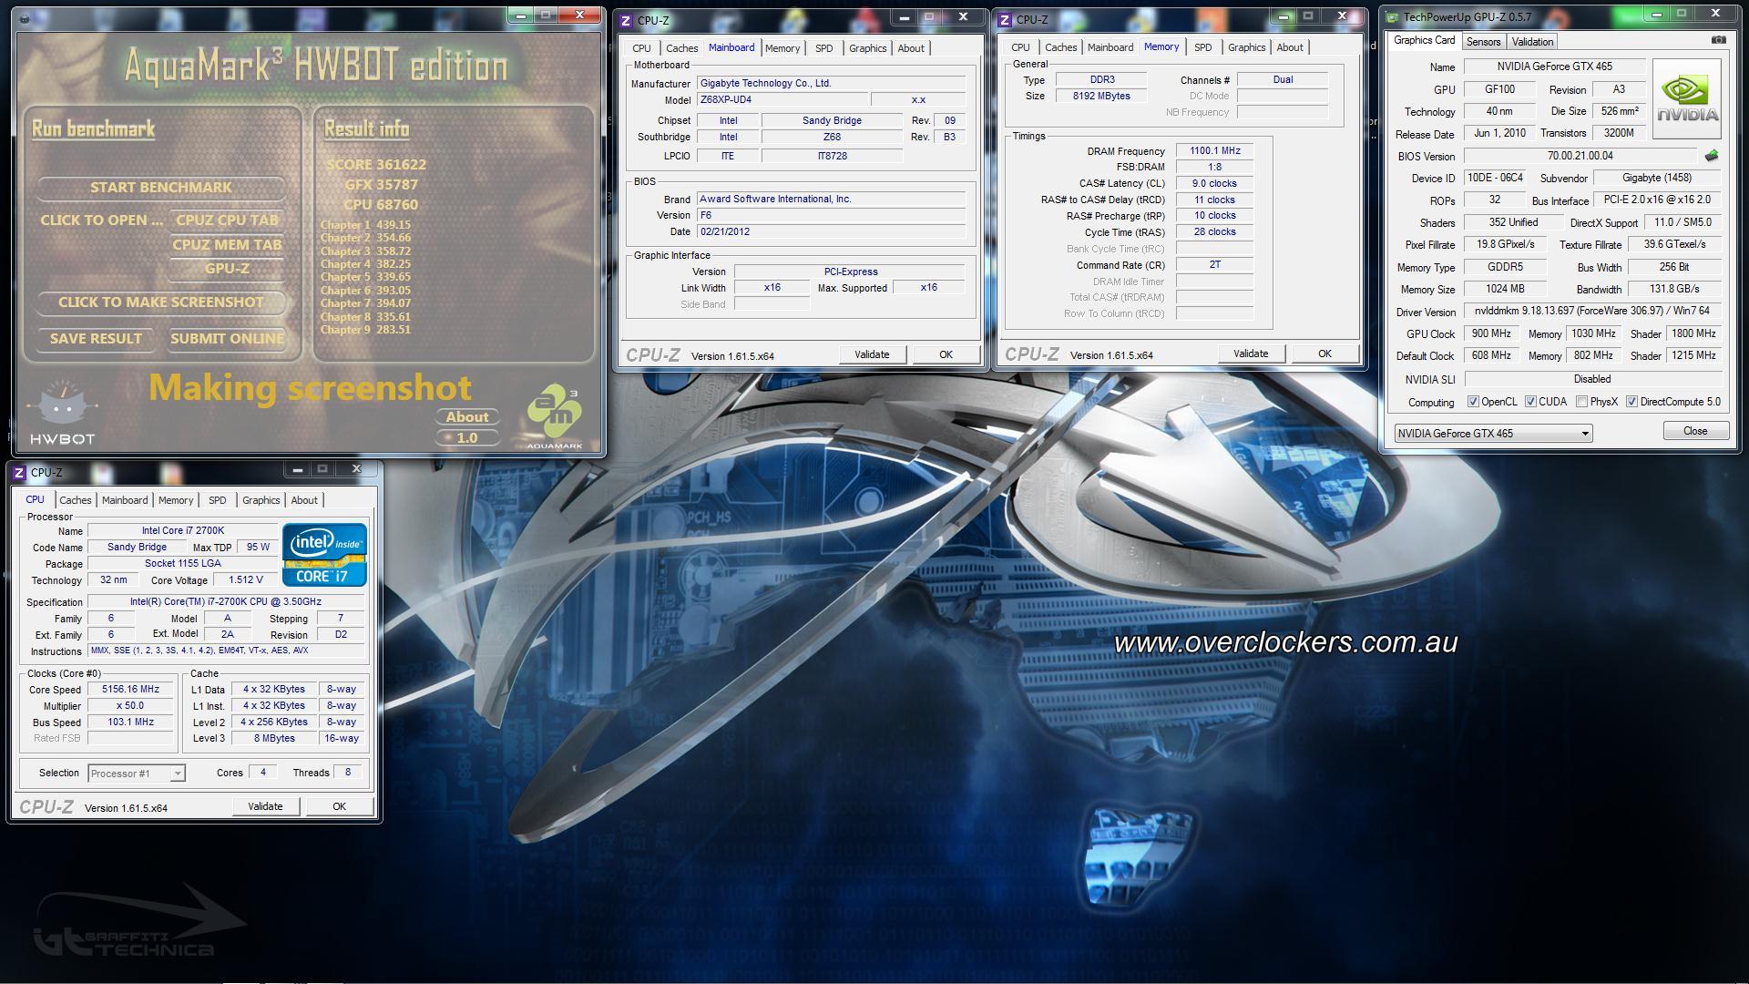Click SUBMIT ONLINE button

[x=228, y=339]
